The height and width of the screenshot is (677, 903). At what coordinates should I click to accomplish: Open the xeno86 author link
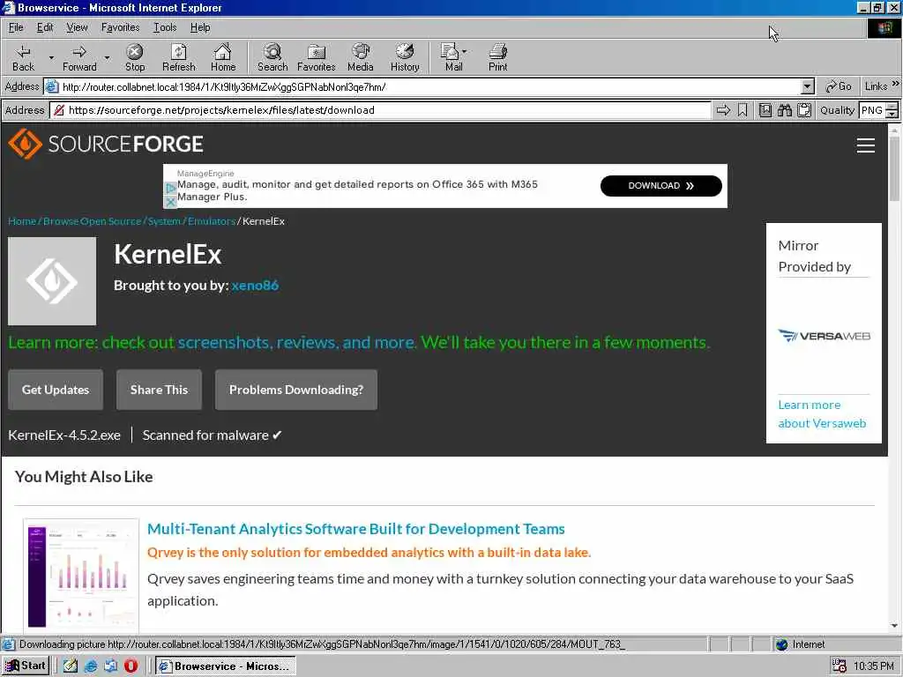coord(255,285)
